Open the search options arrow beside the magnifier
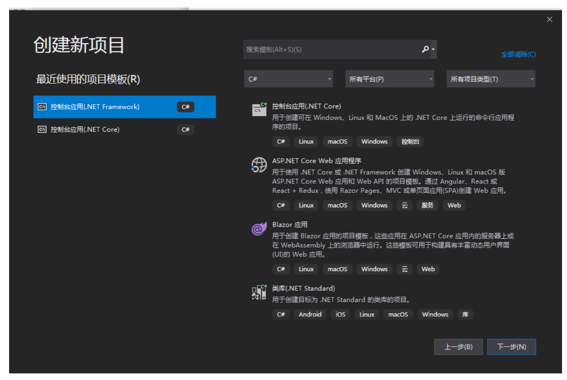567x380 pixels. pos(433,50)
